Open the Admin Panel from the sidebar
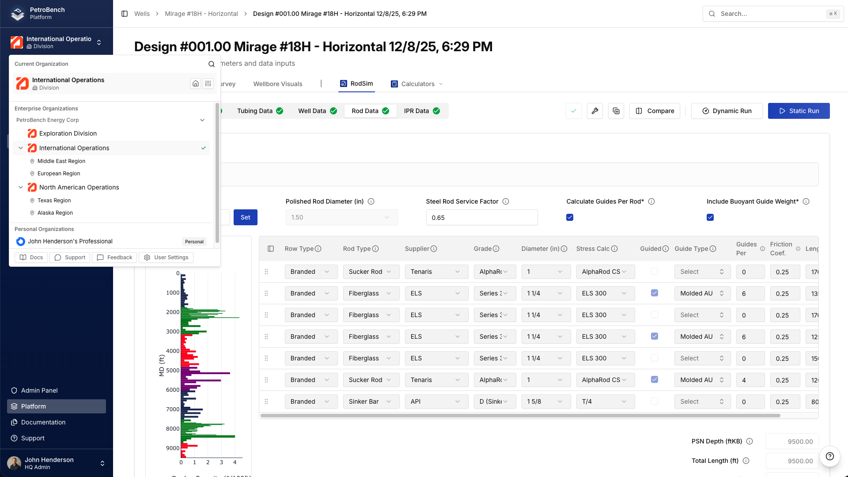Image resolution: width=848 pixels, height=477 pixels. (40, 390)
